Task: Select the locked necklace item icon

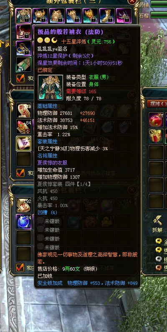Action: tap(23, 48)
